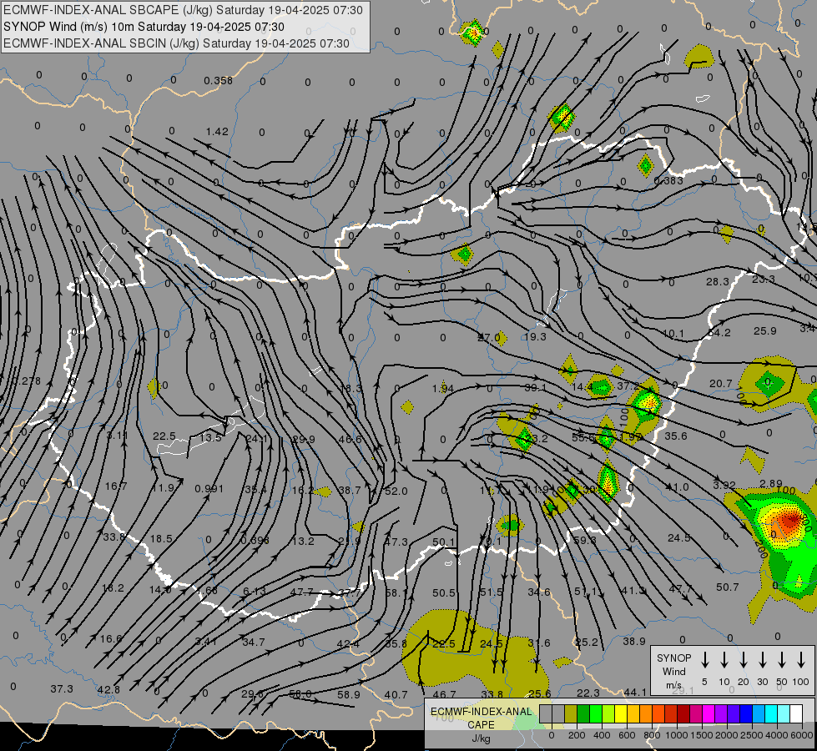This screenshot has width=817, height=751.
Task: Click the 0.278 value at left edge
Action: coord(26,381)
